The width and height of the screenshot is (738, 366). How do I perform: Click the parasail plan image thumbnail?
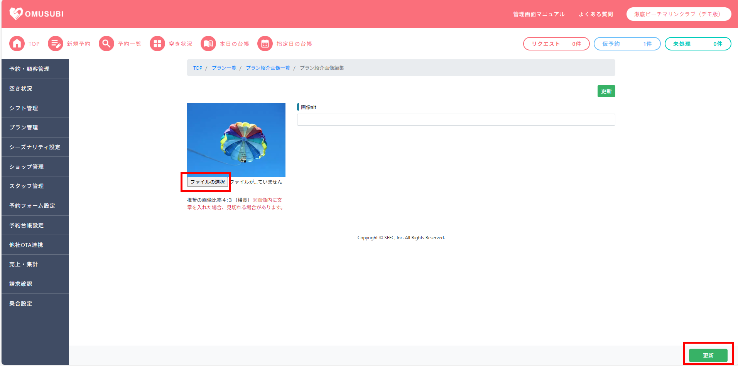[x=236, y=139]
